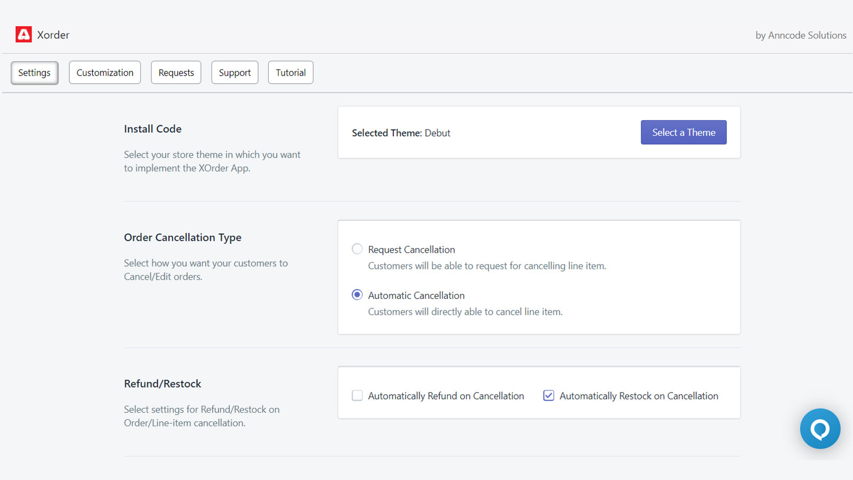Click the Install Code section heading
The height and width of the screenshot is (480, 853).
coord(152,129)
